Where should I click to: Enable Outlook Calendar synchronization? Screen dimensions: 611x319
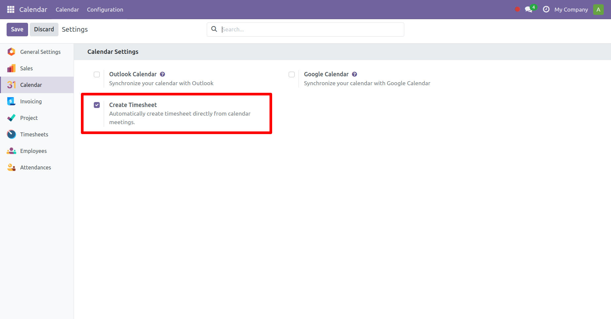tap(96, 74)
